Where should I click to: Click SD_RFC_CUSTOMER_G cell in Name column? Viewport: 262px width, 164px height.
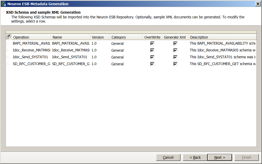coord(71,64)
